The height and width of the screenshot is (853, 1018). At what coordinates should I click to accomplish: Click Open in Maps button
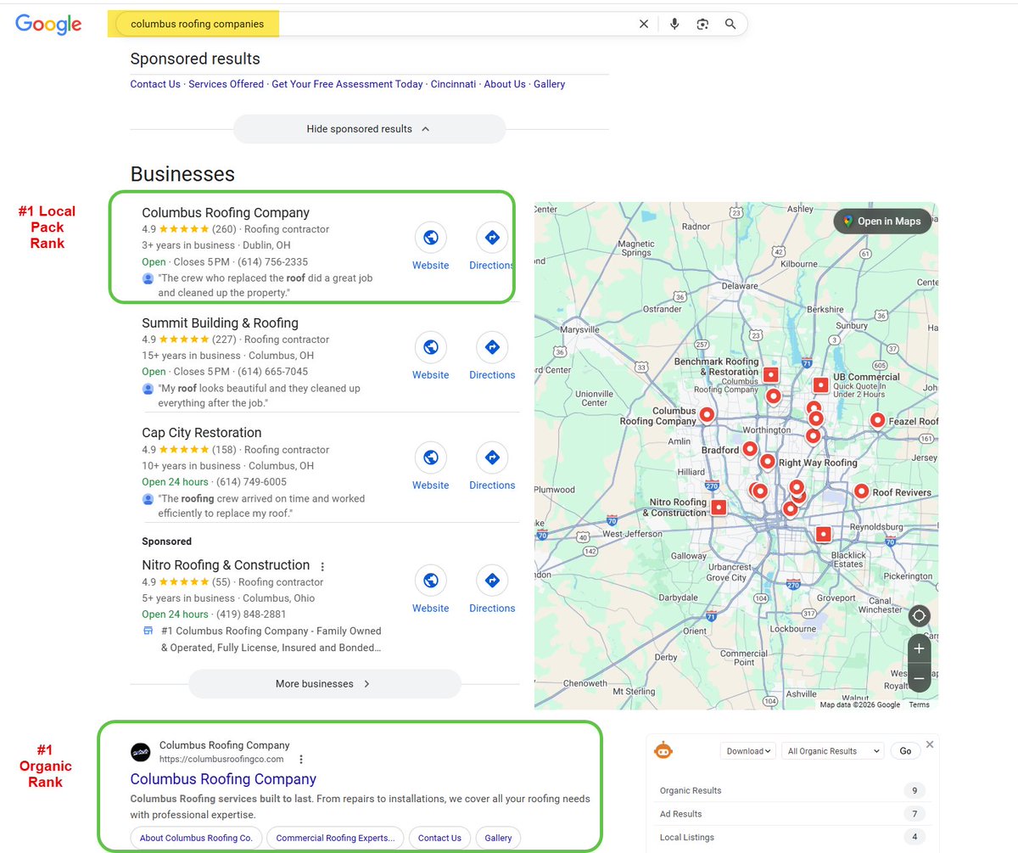coord(882,222)
